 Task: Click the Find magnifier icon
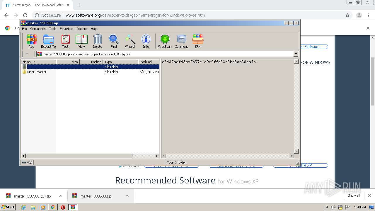(x=114, y=41)
